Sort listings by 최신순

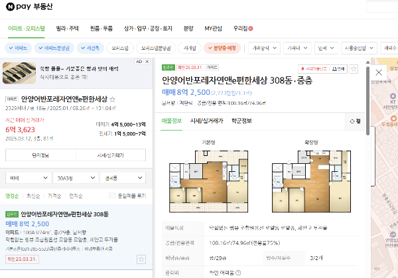(33, 196)
